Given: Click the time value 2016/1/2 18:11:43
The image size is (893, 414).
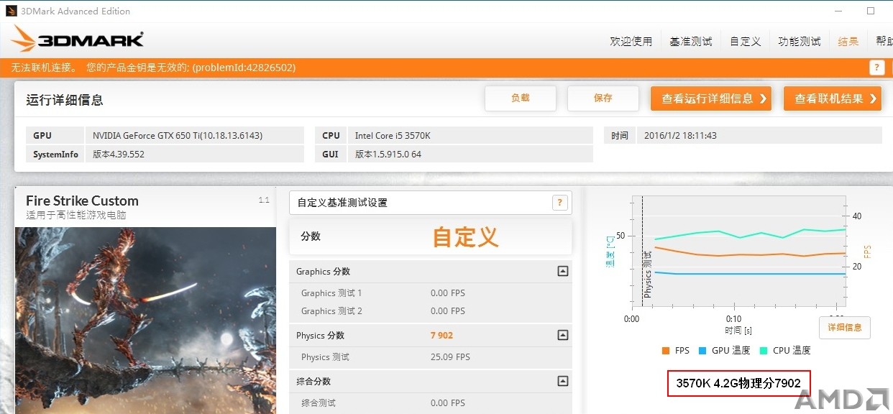Looking at the screenshot, I should click(759, 135).
